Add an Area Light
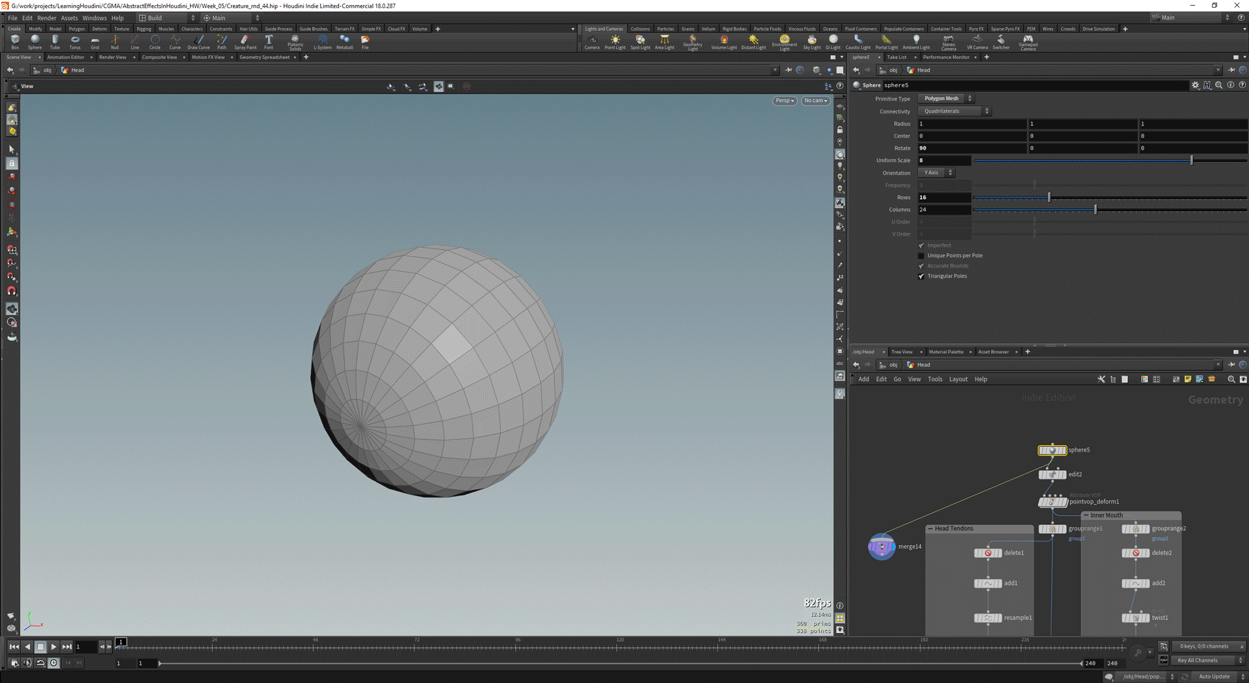This screenshot has height=683, width=1249. pyautogui.click(x=664, y=42)
